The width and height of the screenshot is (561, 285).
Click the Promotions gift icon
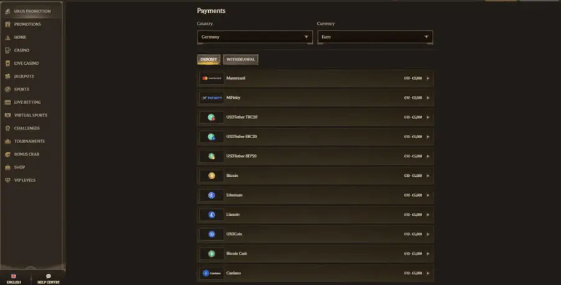tap(7, 24)
